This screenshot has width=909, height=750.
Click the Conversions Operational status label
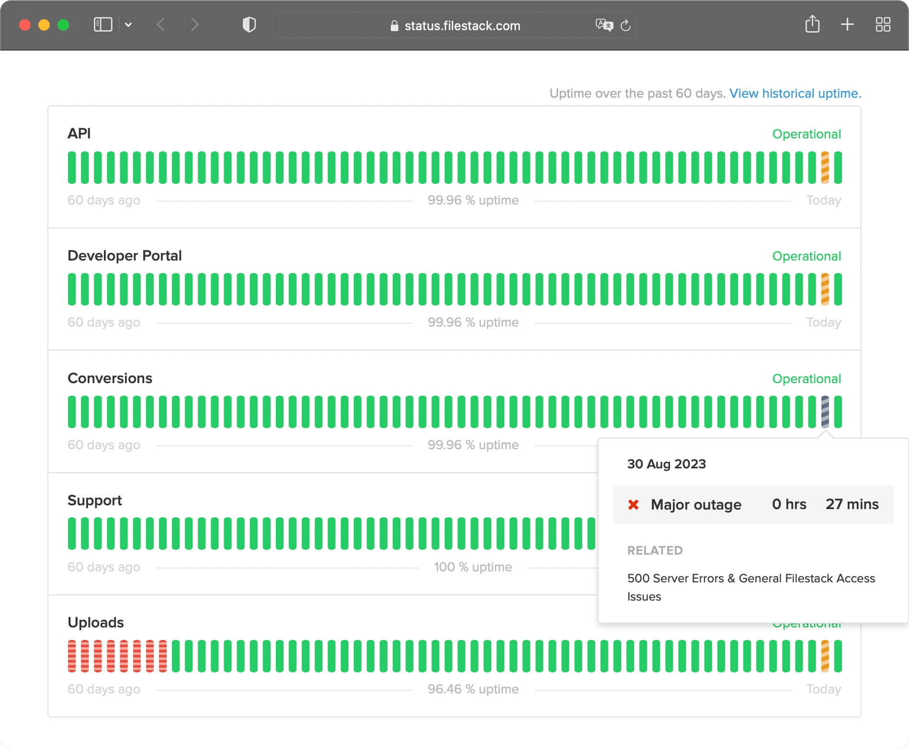[807, 379]
